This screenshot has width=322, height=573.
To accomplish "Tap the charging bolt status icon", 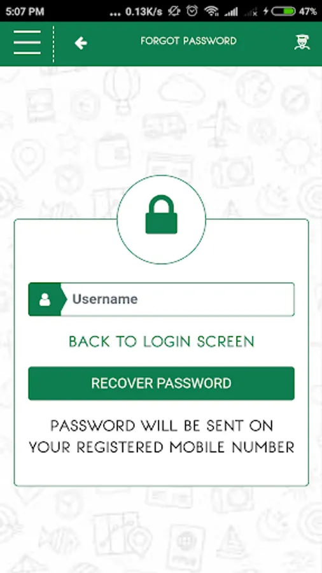I will [266, 11].
